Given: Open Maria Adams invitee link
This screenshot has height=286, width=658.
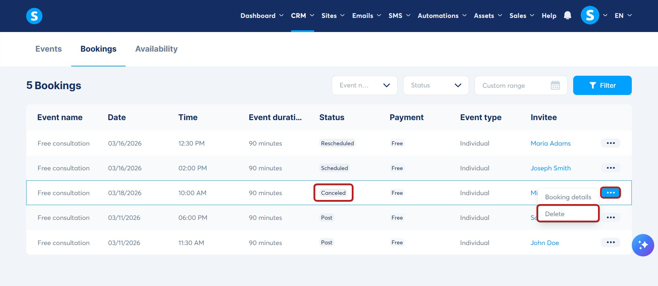Looking at the screenshot, I should (550, 143).
